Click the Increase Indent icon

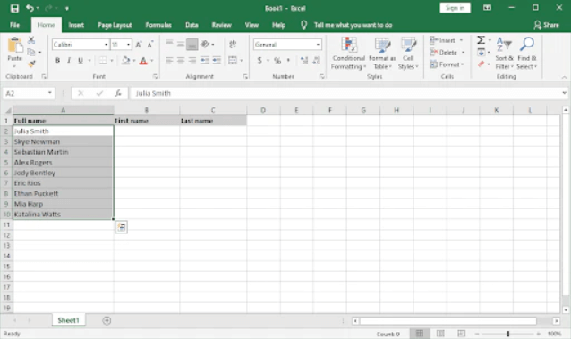(x=217, y=61)
